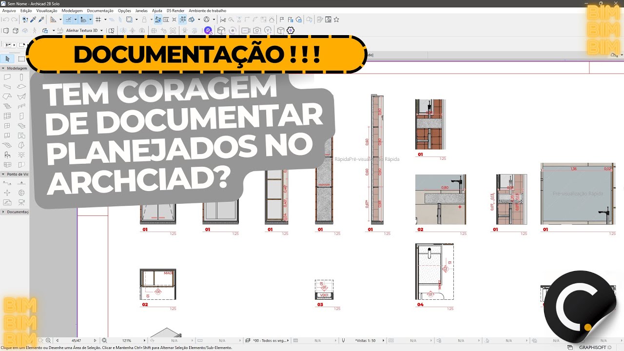This screenshot has width=624, height=351.
Task: Select the Lamp tool
Action: pyautogui.click(x=21, y=155)
